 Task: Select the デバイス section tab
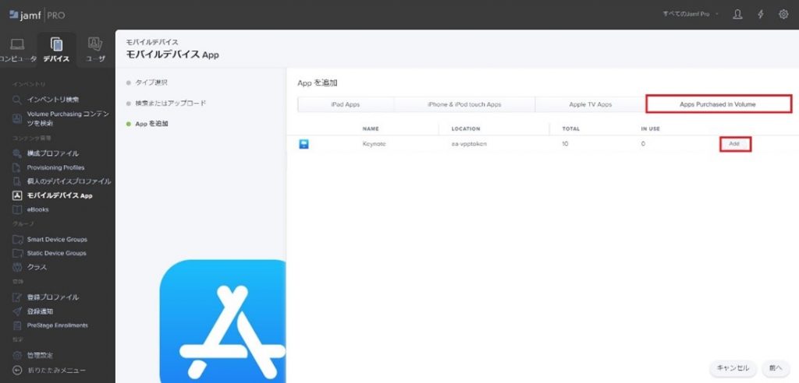[x=56, y=50]
